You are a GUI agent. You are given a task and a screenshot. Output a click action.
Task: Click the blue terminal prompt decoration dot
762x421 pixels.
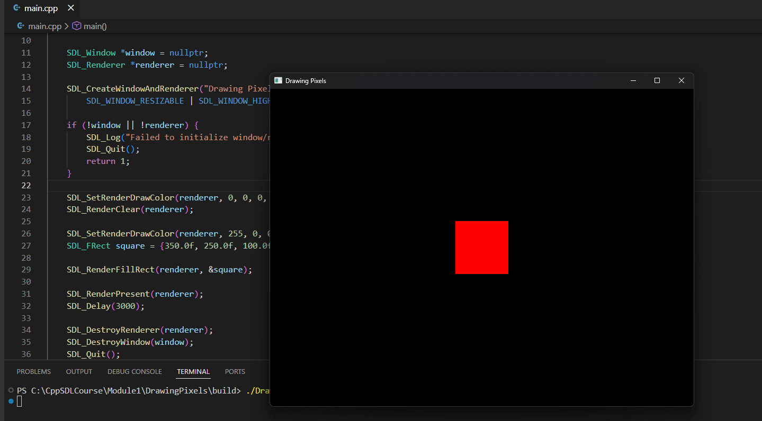(x=11, y=401)
